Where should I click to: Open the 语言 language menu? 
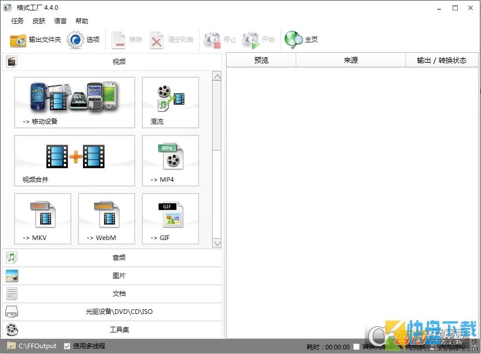click(60, 21)
